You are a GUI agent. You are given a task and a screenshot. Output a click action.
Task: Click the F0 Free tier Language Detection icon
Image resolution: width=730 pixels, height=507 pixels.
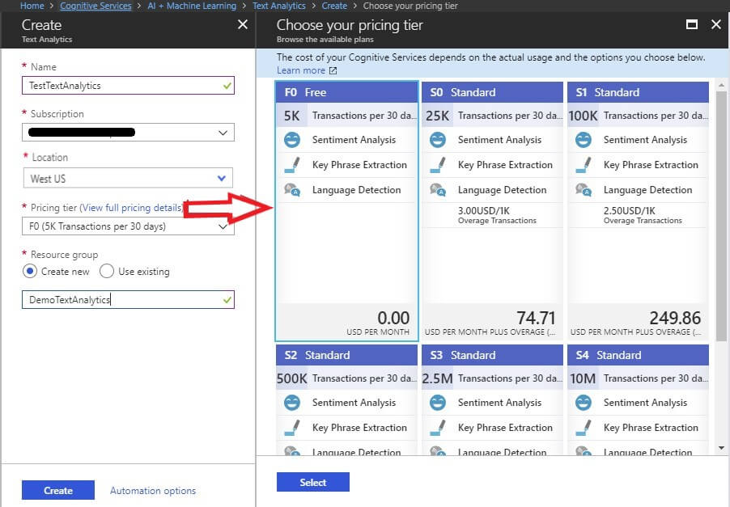point(292,190)
